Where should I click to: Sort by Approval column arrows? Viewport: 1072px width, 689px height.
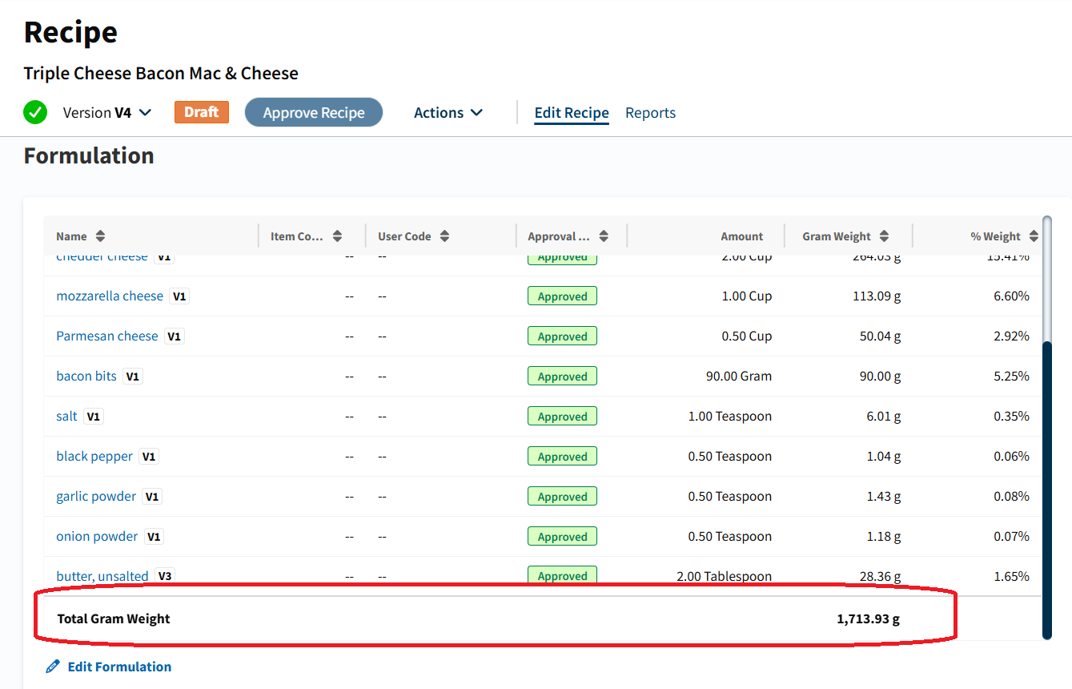click(604, 236)
